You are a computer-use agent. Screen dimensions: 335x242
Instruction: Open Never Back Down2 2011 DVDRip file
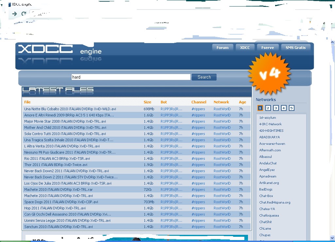[x=66, y=171]
